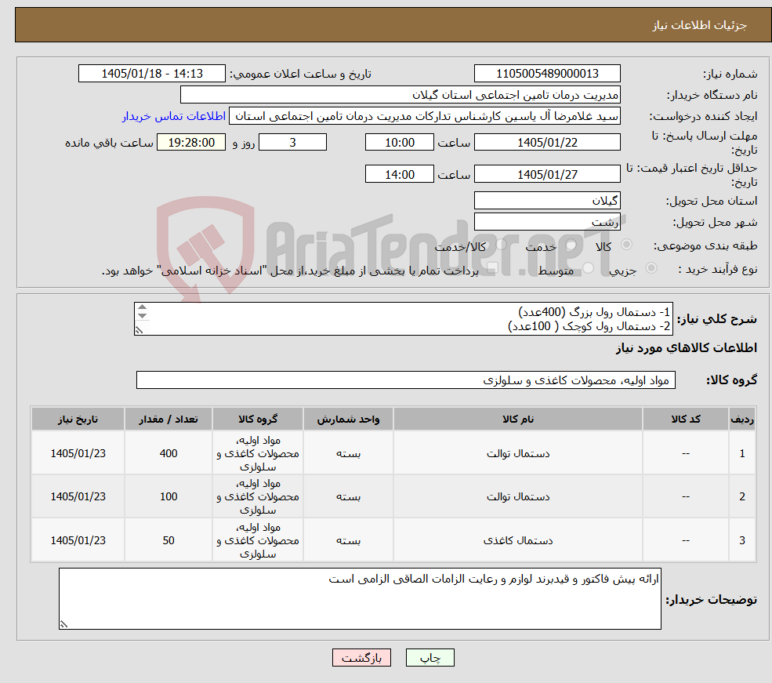
Task: Click quantity 50 in the table
Action: (x=169, y=541)
